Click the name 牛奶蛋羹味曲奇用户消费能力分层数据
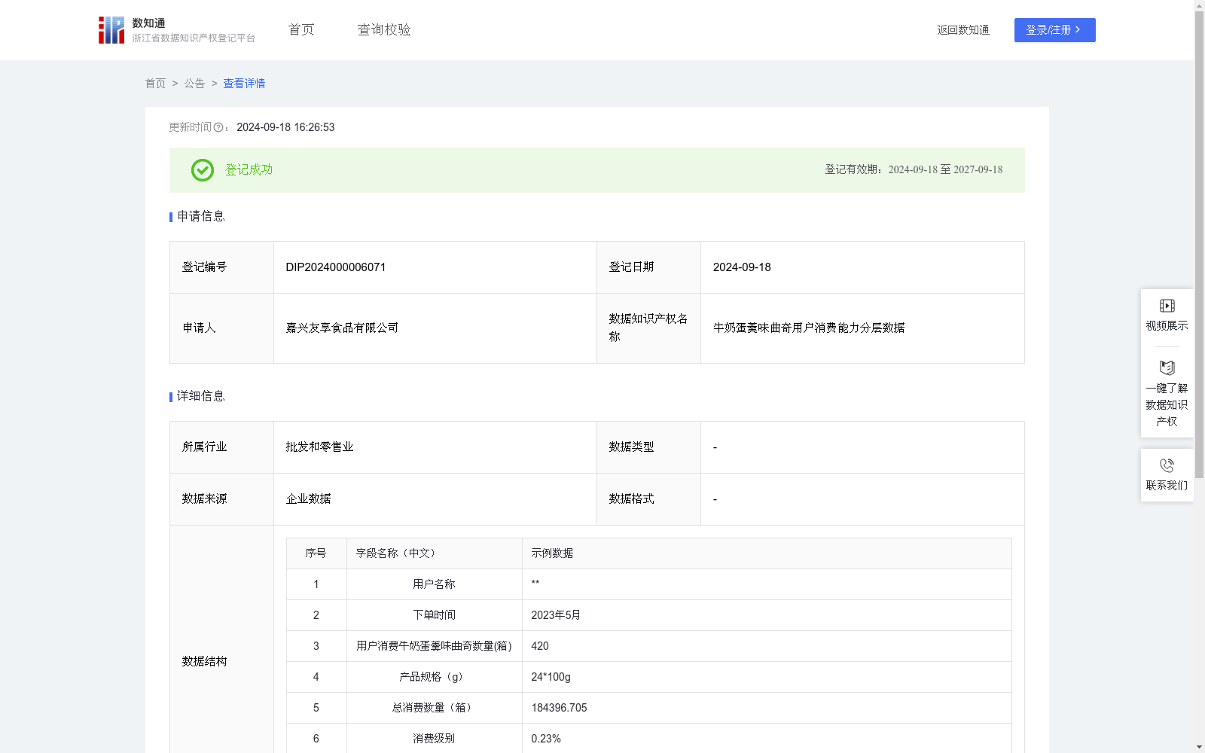Viewport: 1205px width, 753px height. tap(809, 328)
